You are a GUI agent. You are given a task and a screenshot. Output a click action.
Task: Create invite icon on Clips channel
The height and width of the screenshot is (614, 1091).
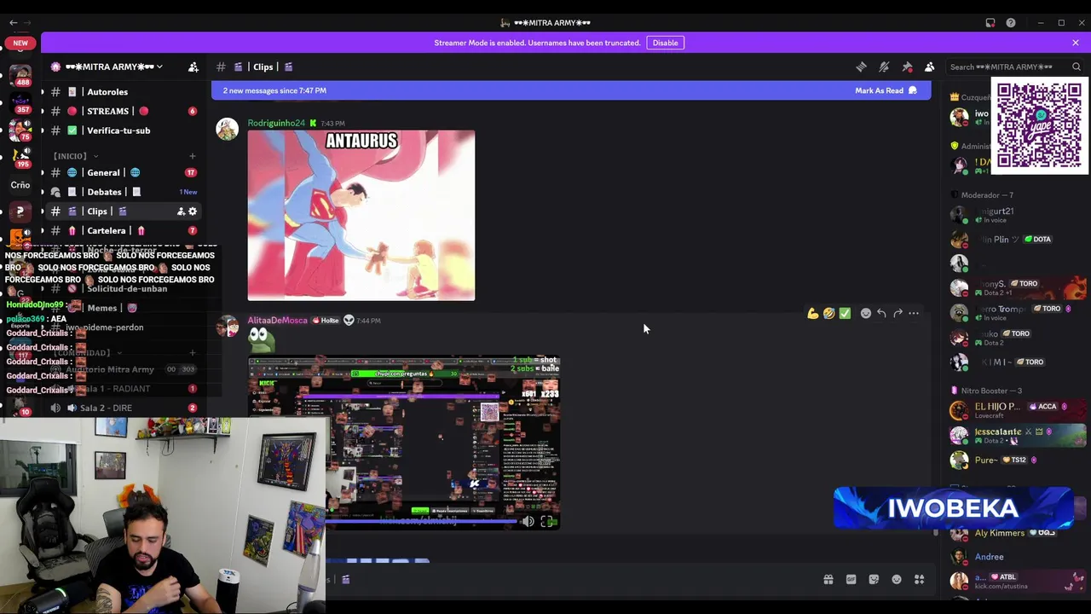(x=181, y=211)
